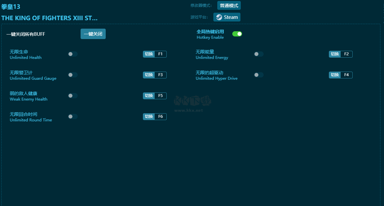This screenshot has width=384, height=206.
Task: Click the F1 hotkey field
Action: coord(161,54)
